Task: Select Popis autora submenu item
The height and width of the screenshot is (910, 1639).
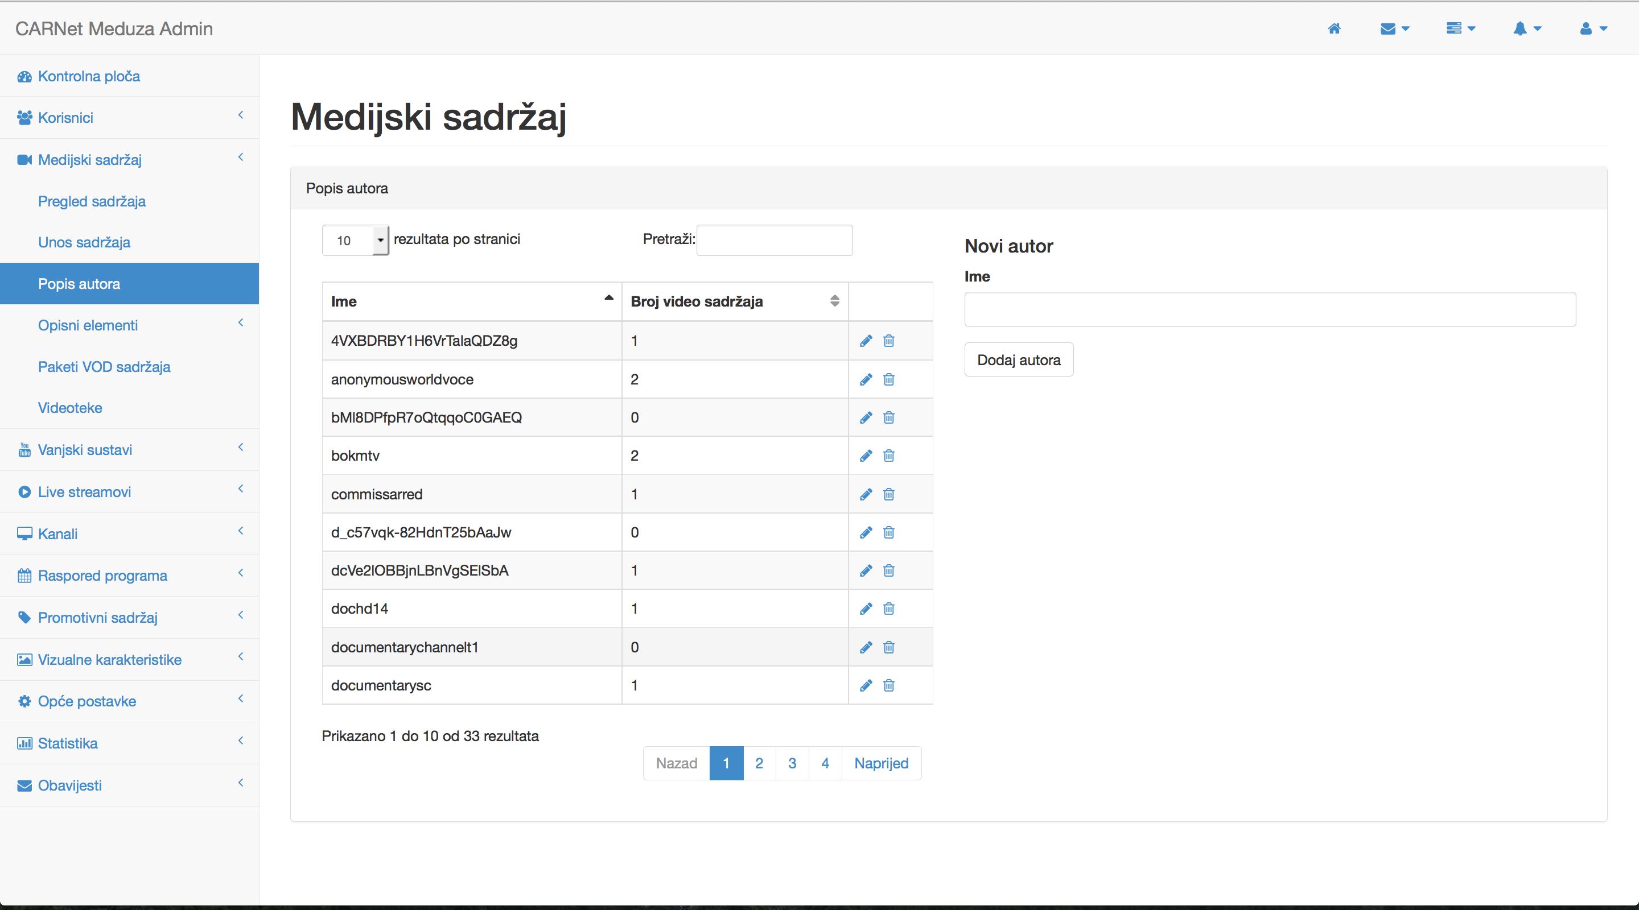Action: click(x=129, y=284)
